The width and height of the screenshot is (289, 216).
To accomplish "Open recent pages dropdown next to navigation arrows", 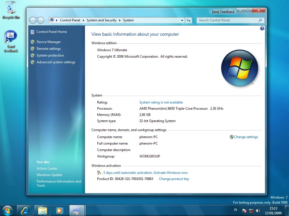I will click(46, 20).
